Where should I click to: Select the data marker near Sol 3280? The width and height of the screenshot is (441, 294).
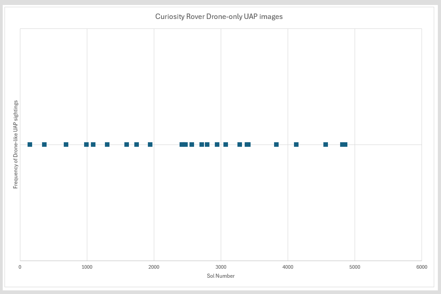(240, 145)
